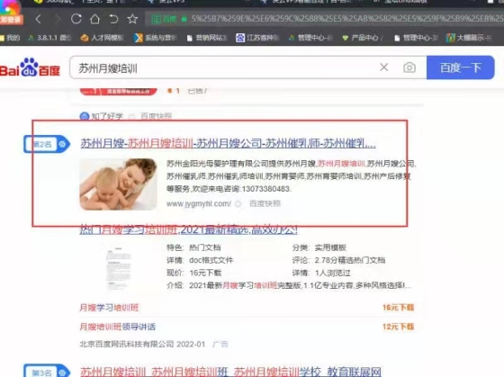This screenshot has width=504, height=377.
Task: Open the 人才网模板 bookmark
Action: (x=103, y=38)
